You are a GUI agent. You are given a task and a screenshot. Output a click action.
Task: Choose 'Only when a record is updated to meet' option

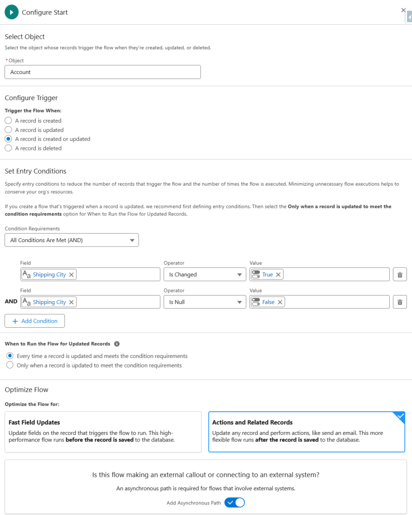point(10,365)
